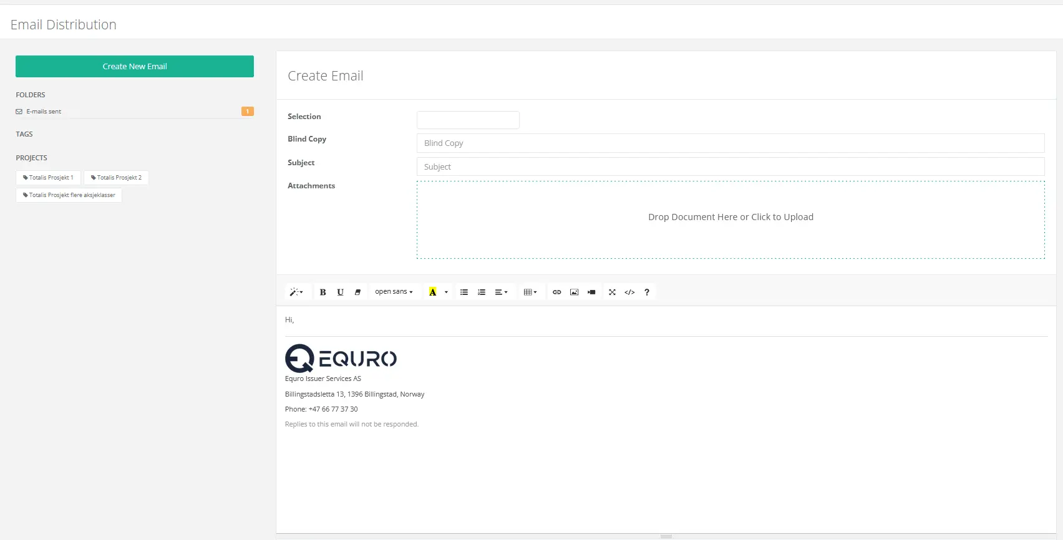Select the Totalis Prosjekt 2 project tag
The height and width of the screenshot is (540, 1063).
[x=116, y=178]
